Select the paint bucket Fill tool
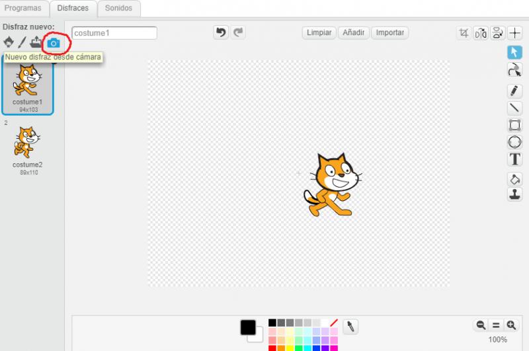The height and width of the screenshot is (351, 529). tap(515, 179)
